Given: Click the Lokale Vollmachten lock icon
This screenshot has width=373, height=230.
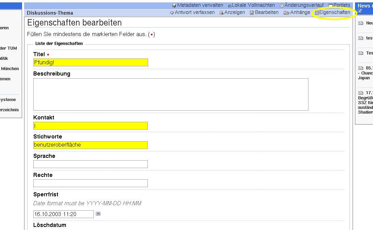Looking at the screenshot, I should [230, 6].
